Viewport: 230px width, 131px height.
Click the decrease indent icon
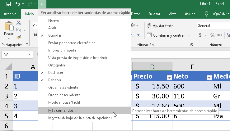click(x=133, y=35)
